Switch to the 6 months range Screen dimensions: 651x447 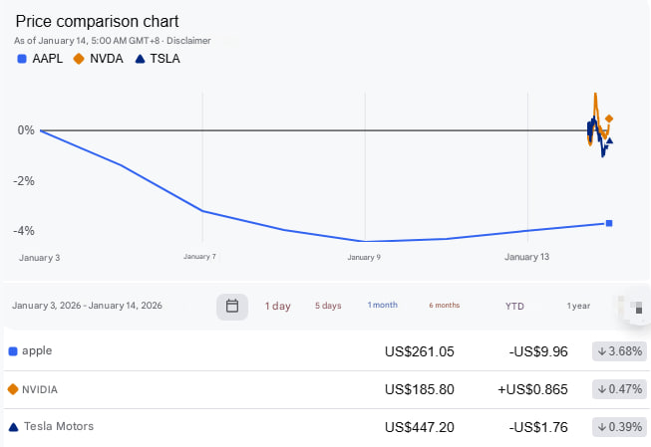[x=445, y=305]
